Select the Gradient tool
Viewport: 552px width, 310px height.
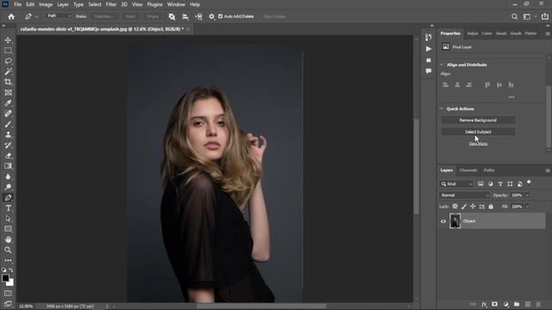point(8,166)
